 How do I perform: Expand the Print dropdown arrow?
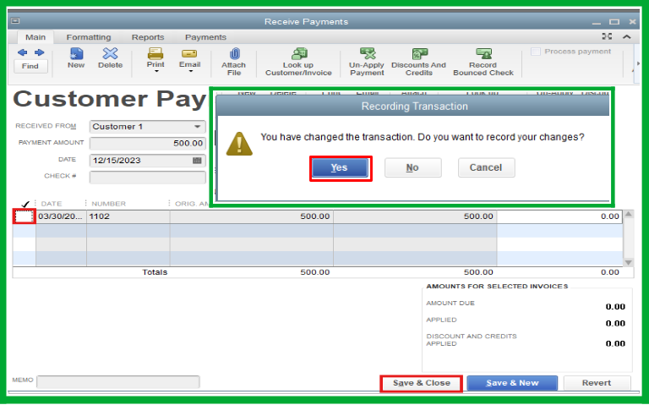tap(156, 72)
